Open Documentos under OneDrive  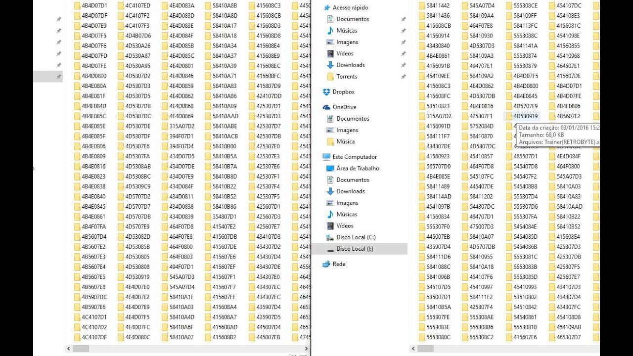pos(353,119)
